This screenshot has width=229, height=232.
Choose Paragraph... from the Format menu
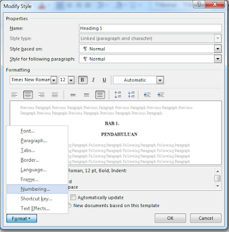click(x=37, y=141)
